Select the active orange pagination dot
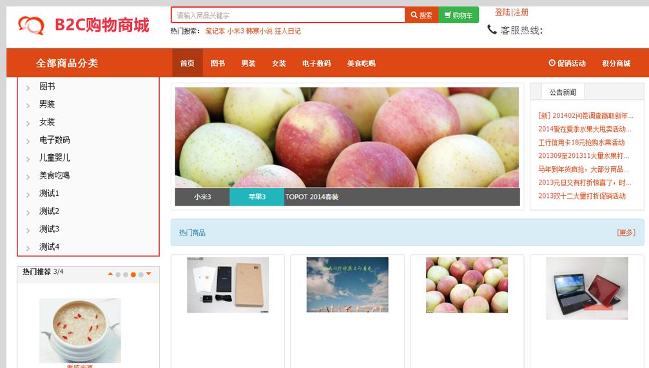The width and height of the screenshot is (649, 368). click(x=133, y=275)
